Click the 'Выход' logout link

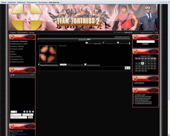point(32,32)
